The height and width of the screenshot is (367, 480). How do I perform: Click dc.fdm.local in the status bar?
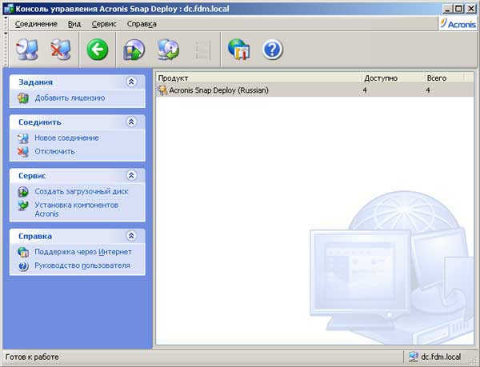441,357
